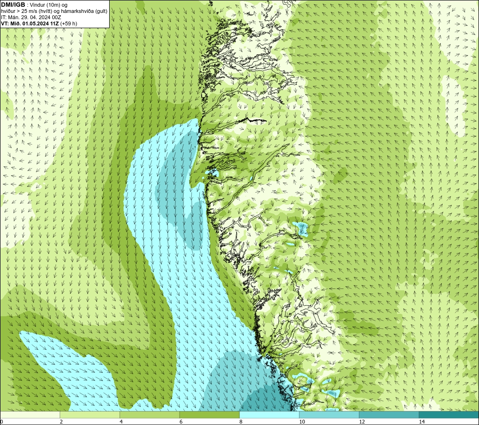Click the pale cyan 8–10 m/s scale segment

coord(269,414)
